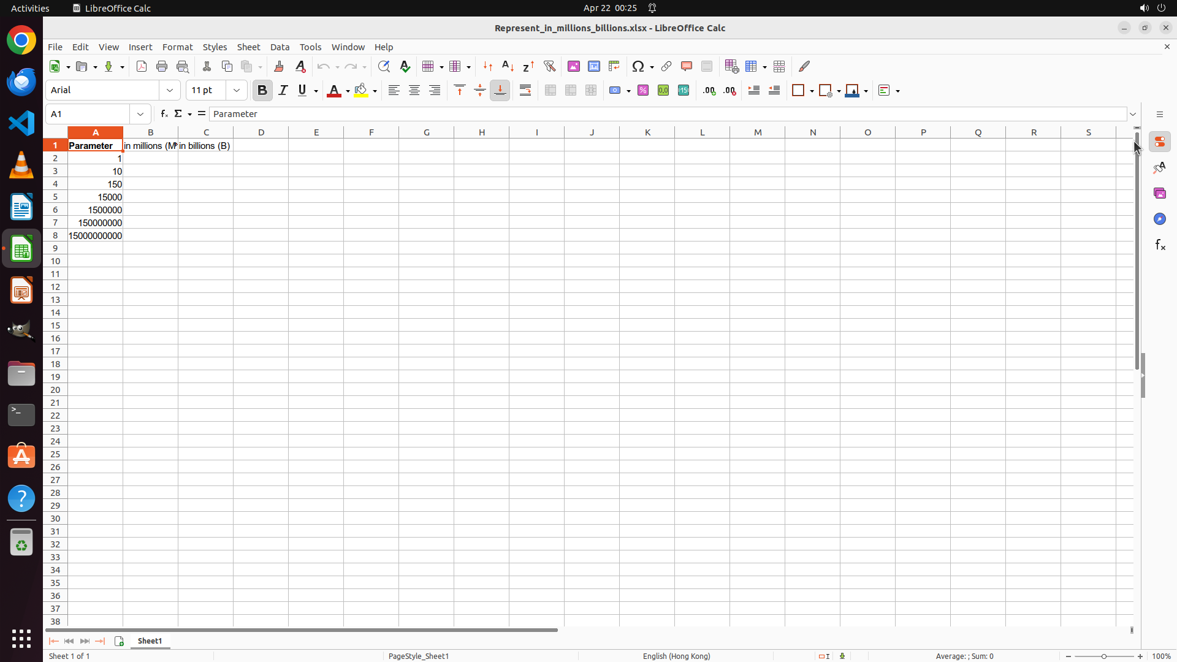Expand the Name Box A1 dropdown

coord(140,114)
